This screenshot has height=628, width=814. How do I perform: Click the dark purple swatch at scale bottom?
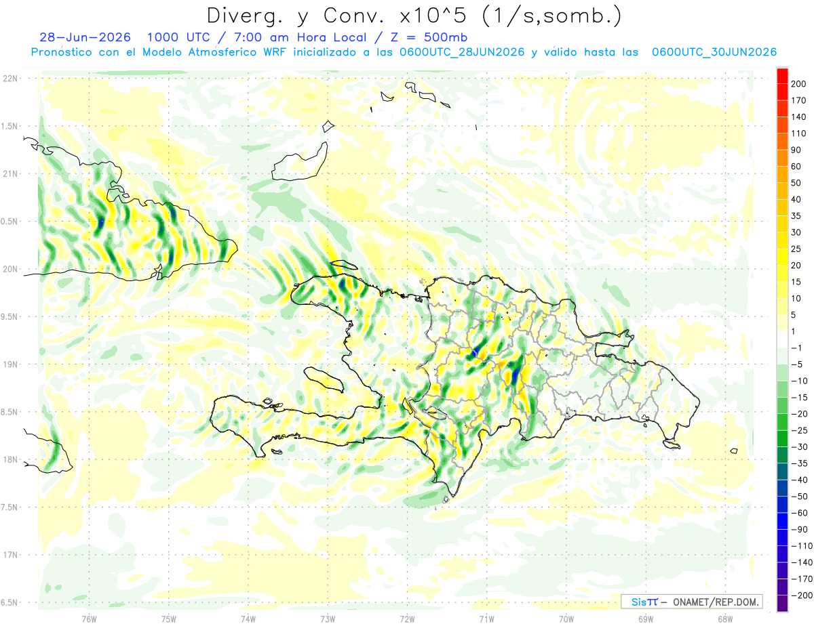[x=782, y=604]
